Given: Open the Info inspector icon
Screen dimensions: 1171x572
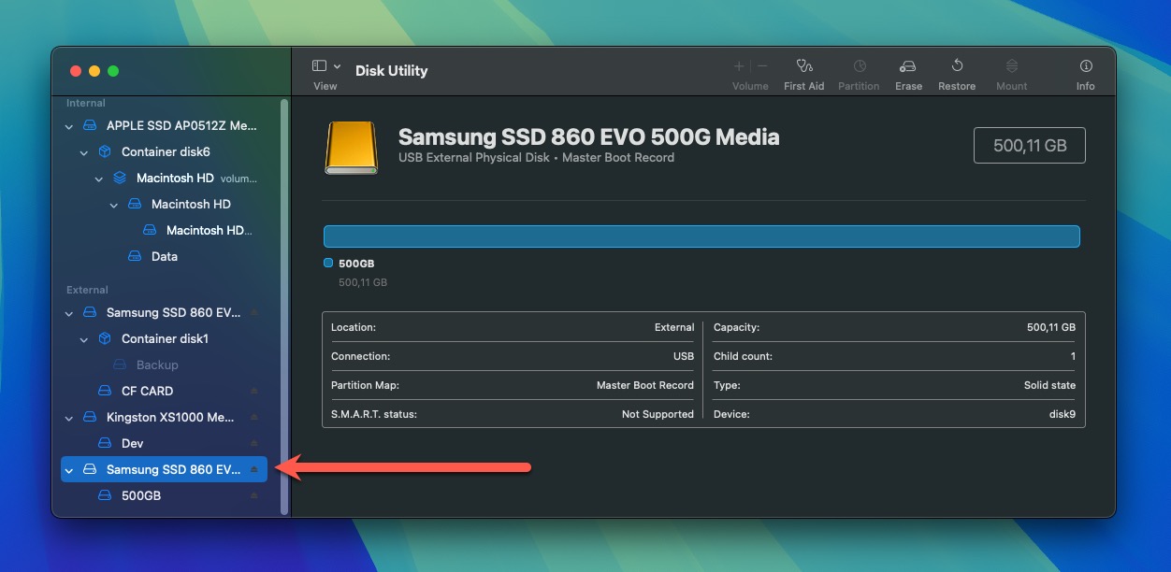Looking at the screenshot, I should (1085, 66).
